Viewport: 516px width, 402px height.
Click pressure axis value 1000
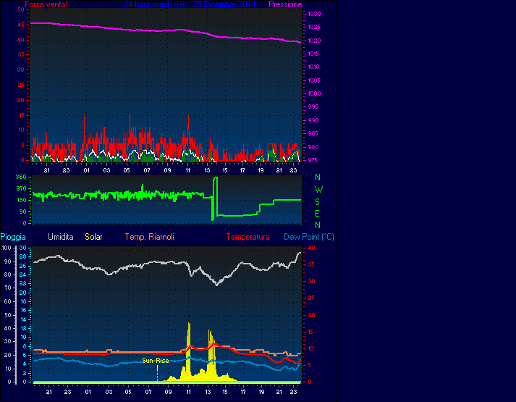point(314,93)
